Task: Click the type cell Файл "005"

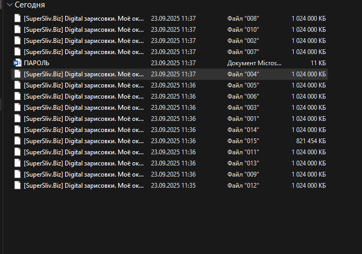Action: [243, 85]
